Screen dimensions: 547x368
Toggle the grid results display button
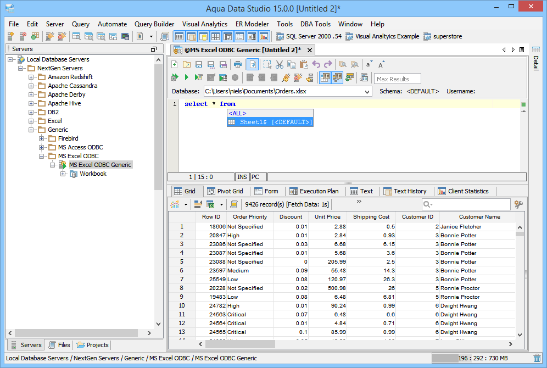(325, 77)
